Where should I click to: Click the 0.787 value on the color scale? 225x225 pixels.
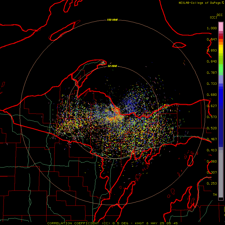[x=212, y=72]
